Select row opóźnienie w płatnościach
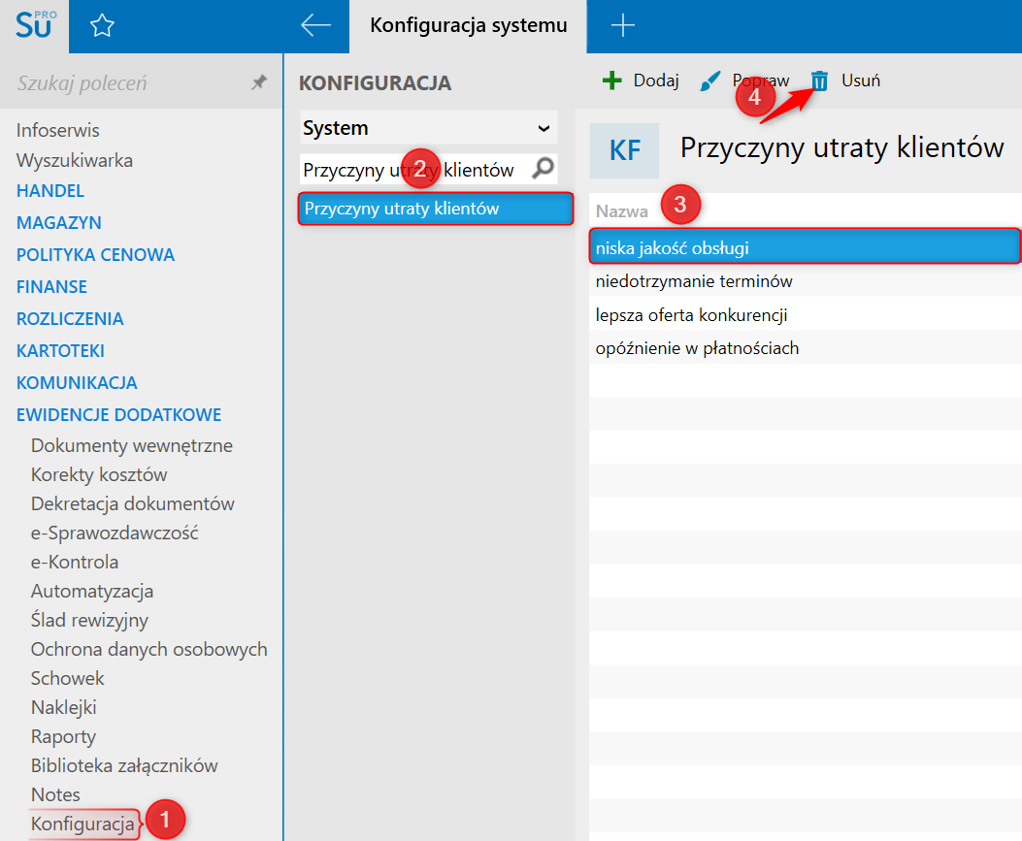Viewport: 1022px width, 841px height. click(x=805, y=348)
